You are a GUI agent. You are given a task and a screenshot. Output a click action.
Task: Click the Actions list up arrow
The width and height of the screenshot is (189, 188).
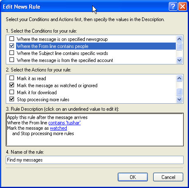[179, 78]
